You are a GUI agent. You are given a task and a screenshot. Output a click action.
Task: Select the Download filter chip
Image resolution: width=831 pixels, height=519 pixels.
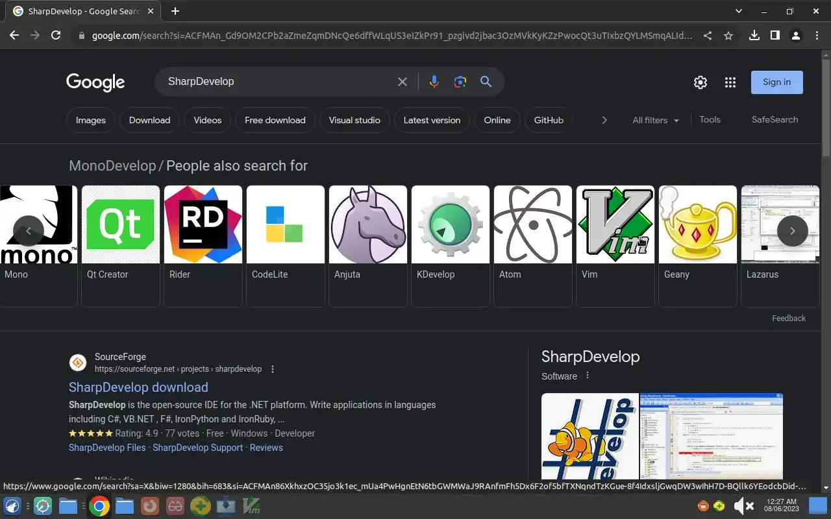[149, 120]
